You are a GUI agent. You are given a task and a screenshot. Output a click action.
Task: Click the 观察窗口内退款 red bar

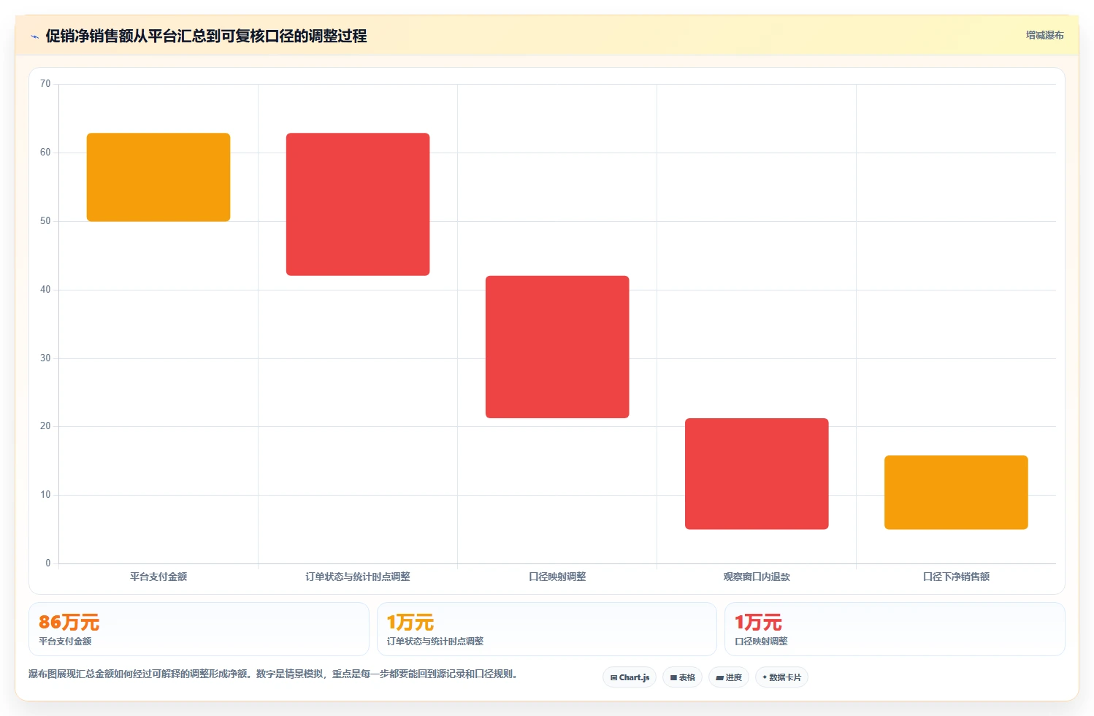pyautogui.click(x=757, y=474)
